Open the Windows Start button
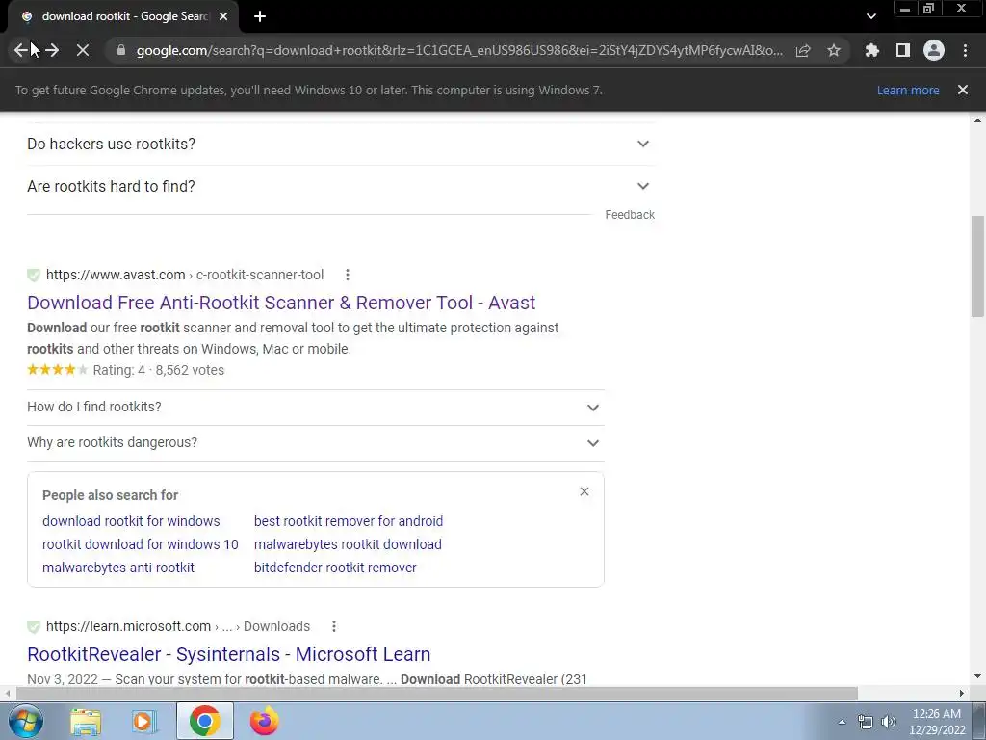Image resolution: width=986 pixels, height=740 pixels. click(x=26, y=721)
